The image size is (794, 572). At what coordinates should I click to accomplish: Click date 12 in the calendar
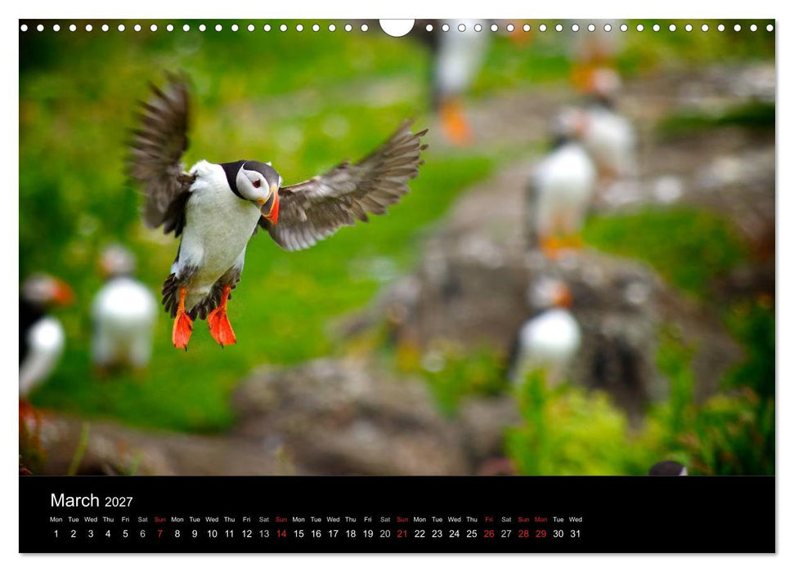tap(247, 534)
